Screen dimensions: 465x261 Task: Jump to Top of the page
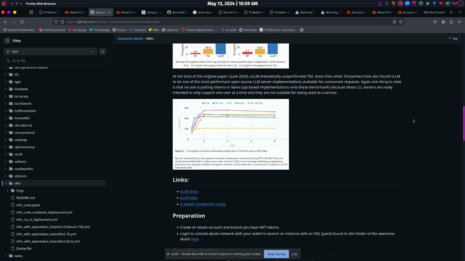click(453, 38)
